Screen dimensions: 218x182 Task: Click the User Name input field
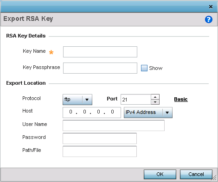(x=114, y=126)
